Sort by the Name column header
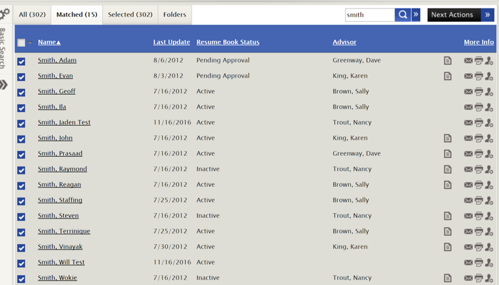The height and width of the screenshot is (285, 499). pyautogui.click(x=49, y=42)
